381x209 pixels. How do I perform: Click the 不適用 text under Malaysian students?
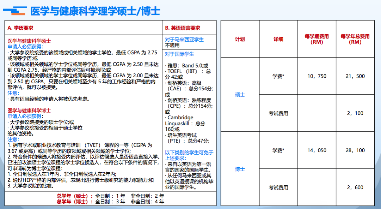tap(172, 45)
